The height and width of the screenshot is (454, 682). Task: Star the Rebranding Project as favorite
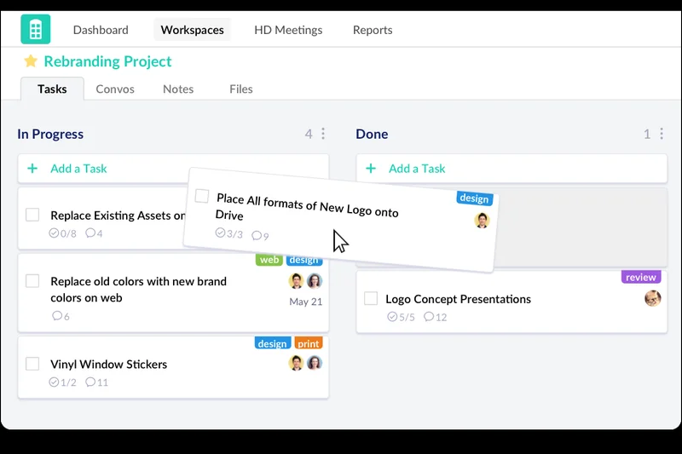click(31, 61)
